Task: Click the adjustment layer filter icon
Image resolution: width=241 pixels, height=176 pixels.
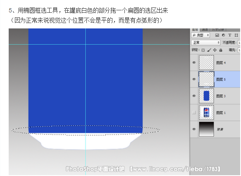Action: click(223, 35)
